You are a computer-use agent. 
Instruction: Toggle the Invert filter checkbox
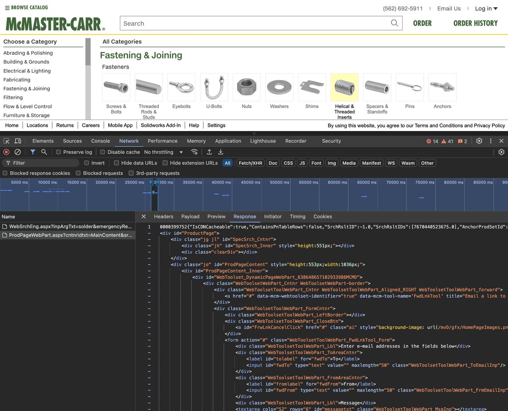86,163
